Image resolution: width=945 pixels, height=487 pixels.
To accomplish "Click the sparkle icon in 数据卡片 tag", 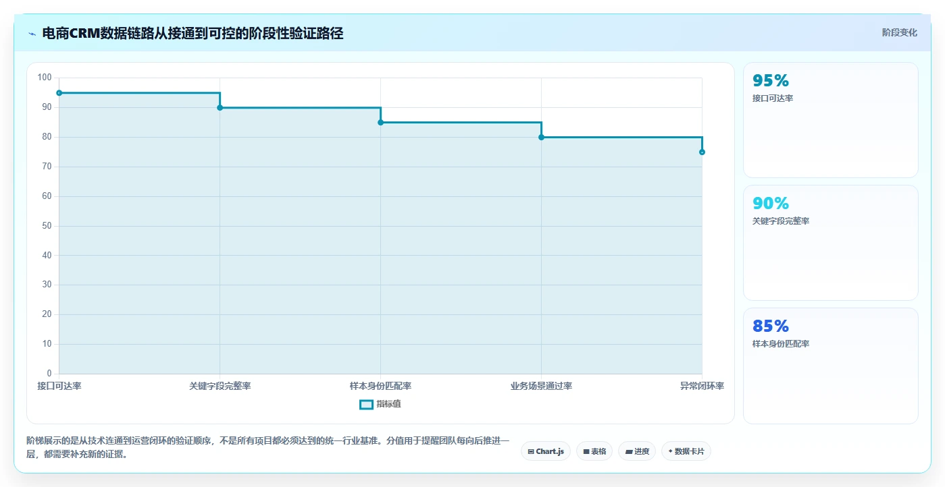I will point(670,451).
